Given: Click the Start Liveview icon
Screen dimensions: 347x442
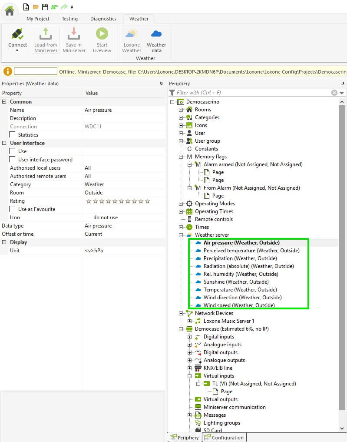Looking at the screenshot, I should 102,35.
